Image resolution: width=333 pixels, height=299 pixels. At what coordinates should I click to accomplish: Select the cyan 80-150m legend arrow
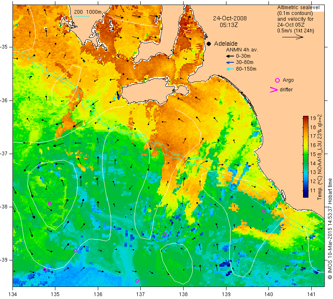pyautogui.click(x=230, y=69)
